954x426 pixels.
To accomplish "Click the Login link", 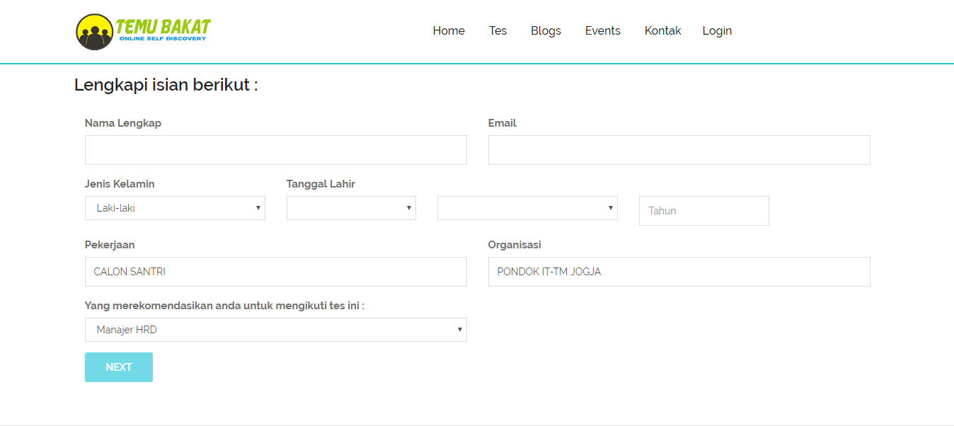I will [x=717, y=31].
